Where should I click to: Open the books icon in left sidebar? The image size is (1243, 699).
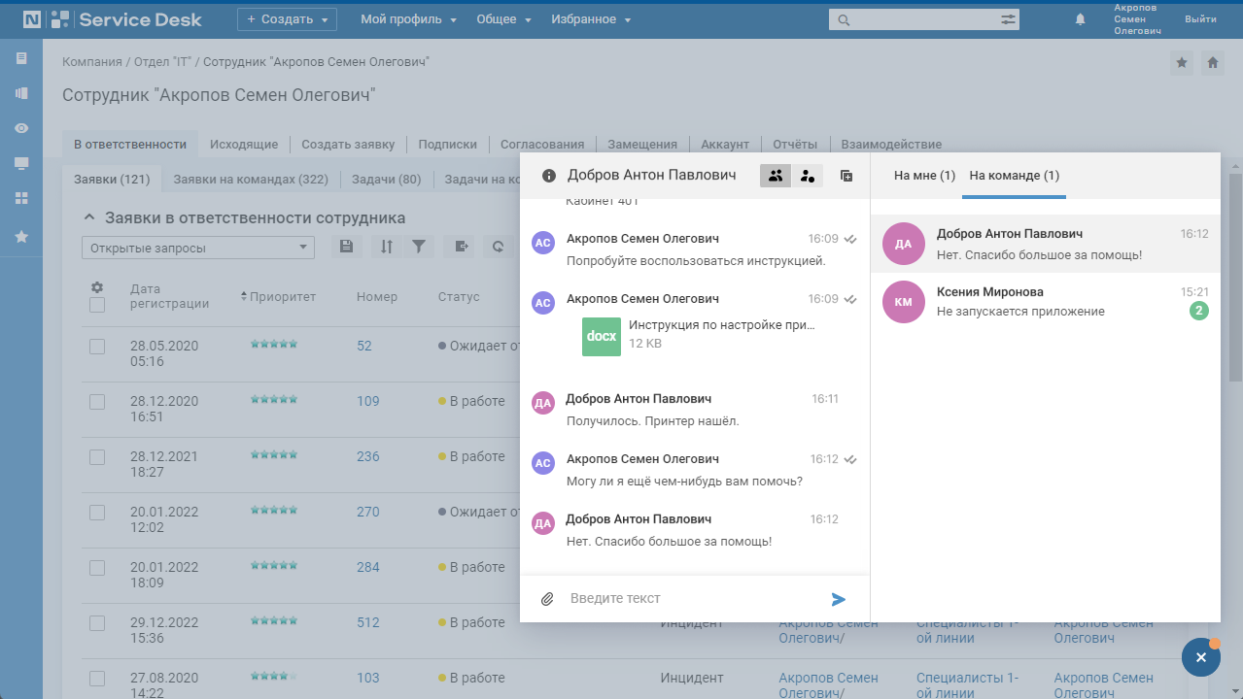21,93
